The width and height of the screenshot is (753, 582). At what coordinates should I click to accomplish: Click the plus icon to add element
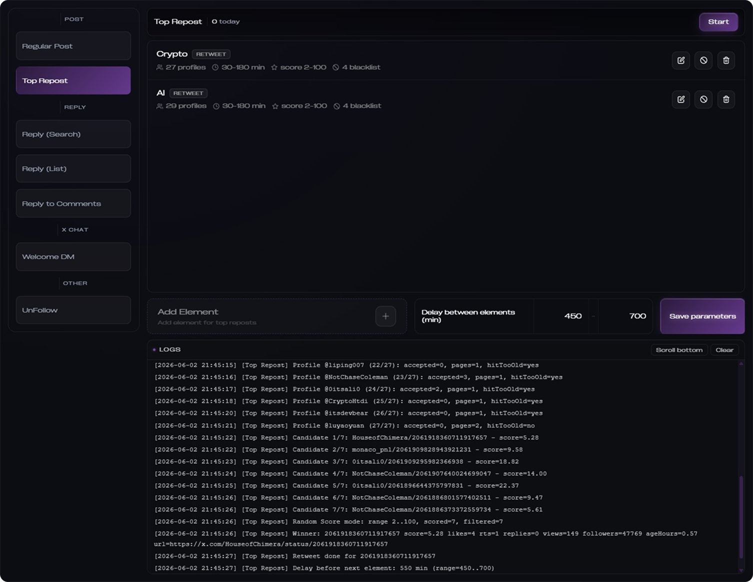tap(385, 316)
